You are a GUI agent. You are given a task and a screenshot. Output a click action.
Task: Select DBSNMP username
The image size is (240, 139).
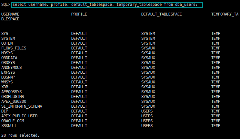coord(8,77)
